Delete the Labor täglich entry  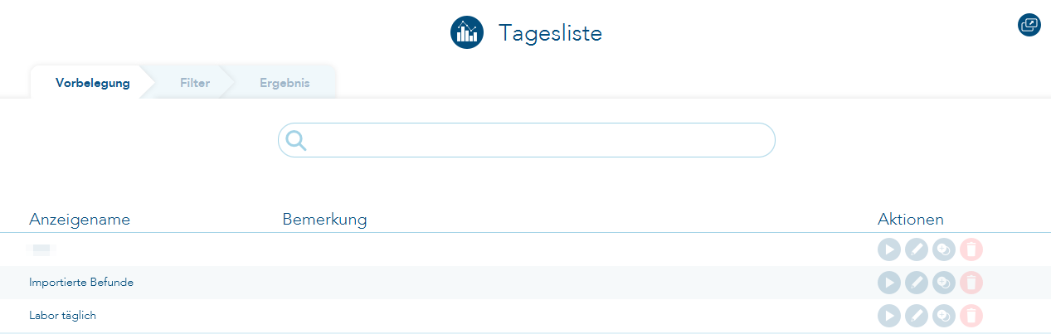click(x=971, y=316)
